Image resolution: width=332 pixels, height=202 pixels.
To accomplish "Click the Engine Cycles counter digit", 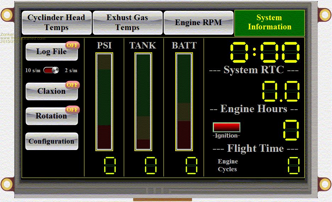I will [x=294, y=165].
